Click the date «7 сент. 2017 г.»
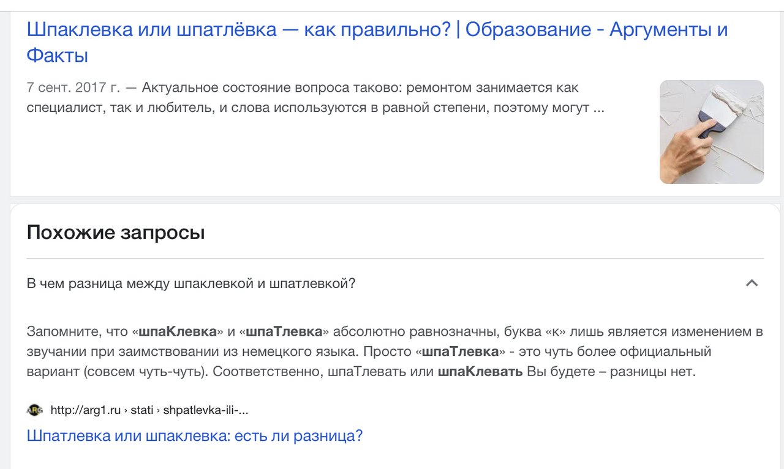Screen dimensions: 784x469 tap(73, 88)
